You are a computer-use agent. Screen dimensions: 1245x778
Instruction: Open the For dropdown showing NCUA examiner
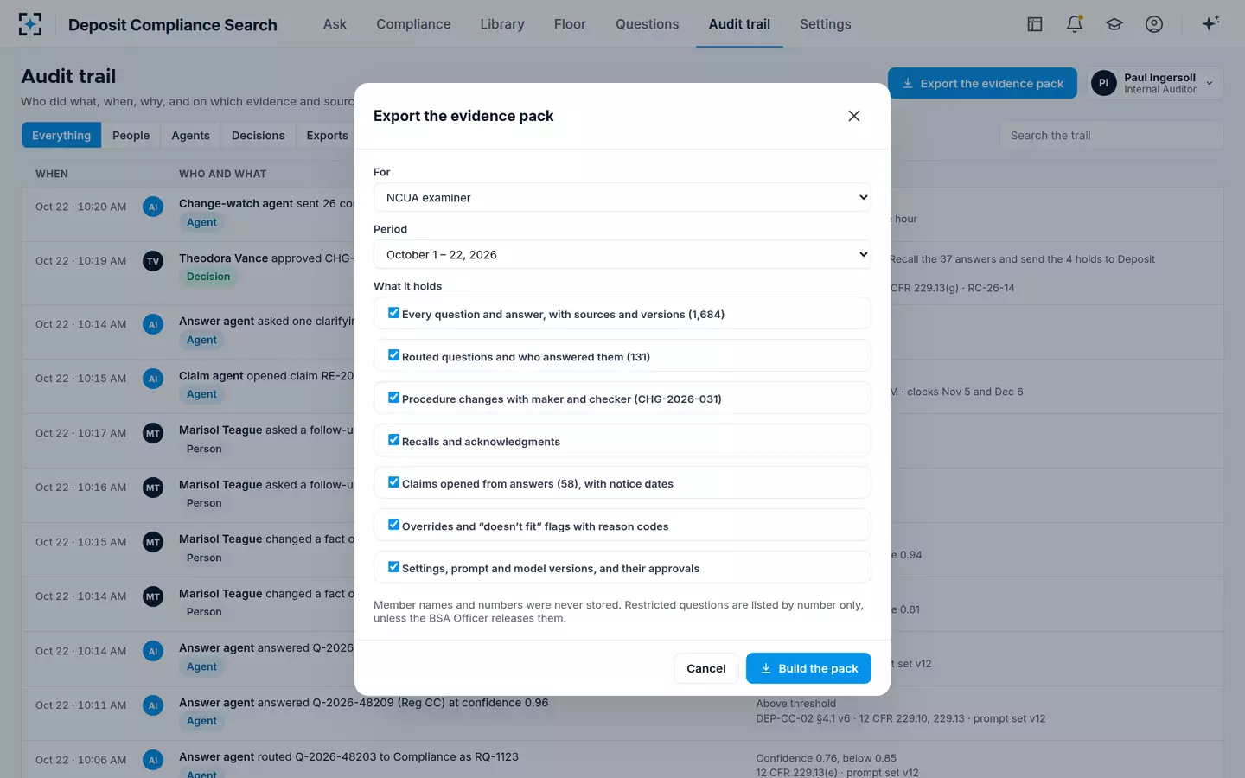click(x=622, y=197)
